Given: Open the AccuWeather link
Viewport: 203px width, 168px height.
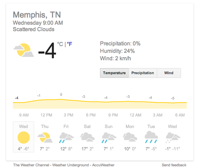Looking at the screenshot, I should (103, 165).
